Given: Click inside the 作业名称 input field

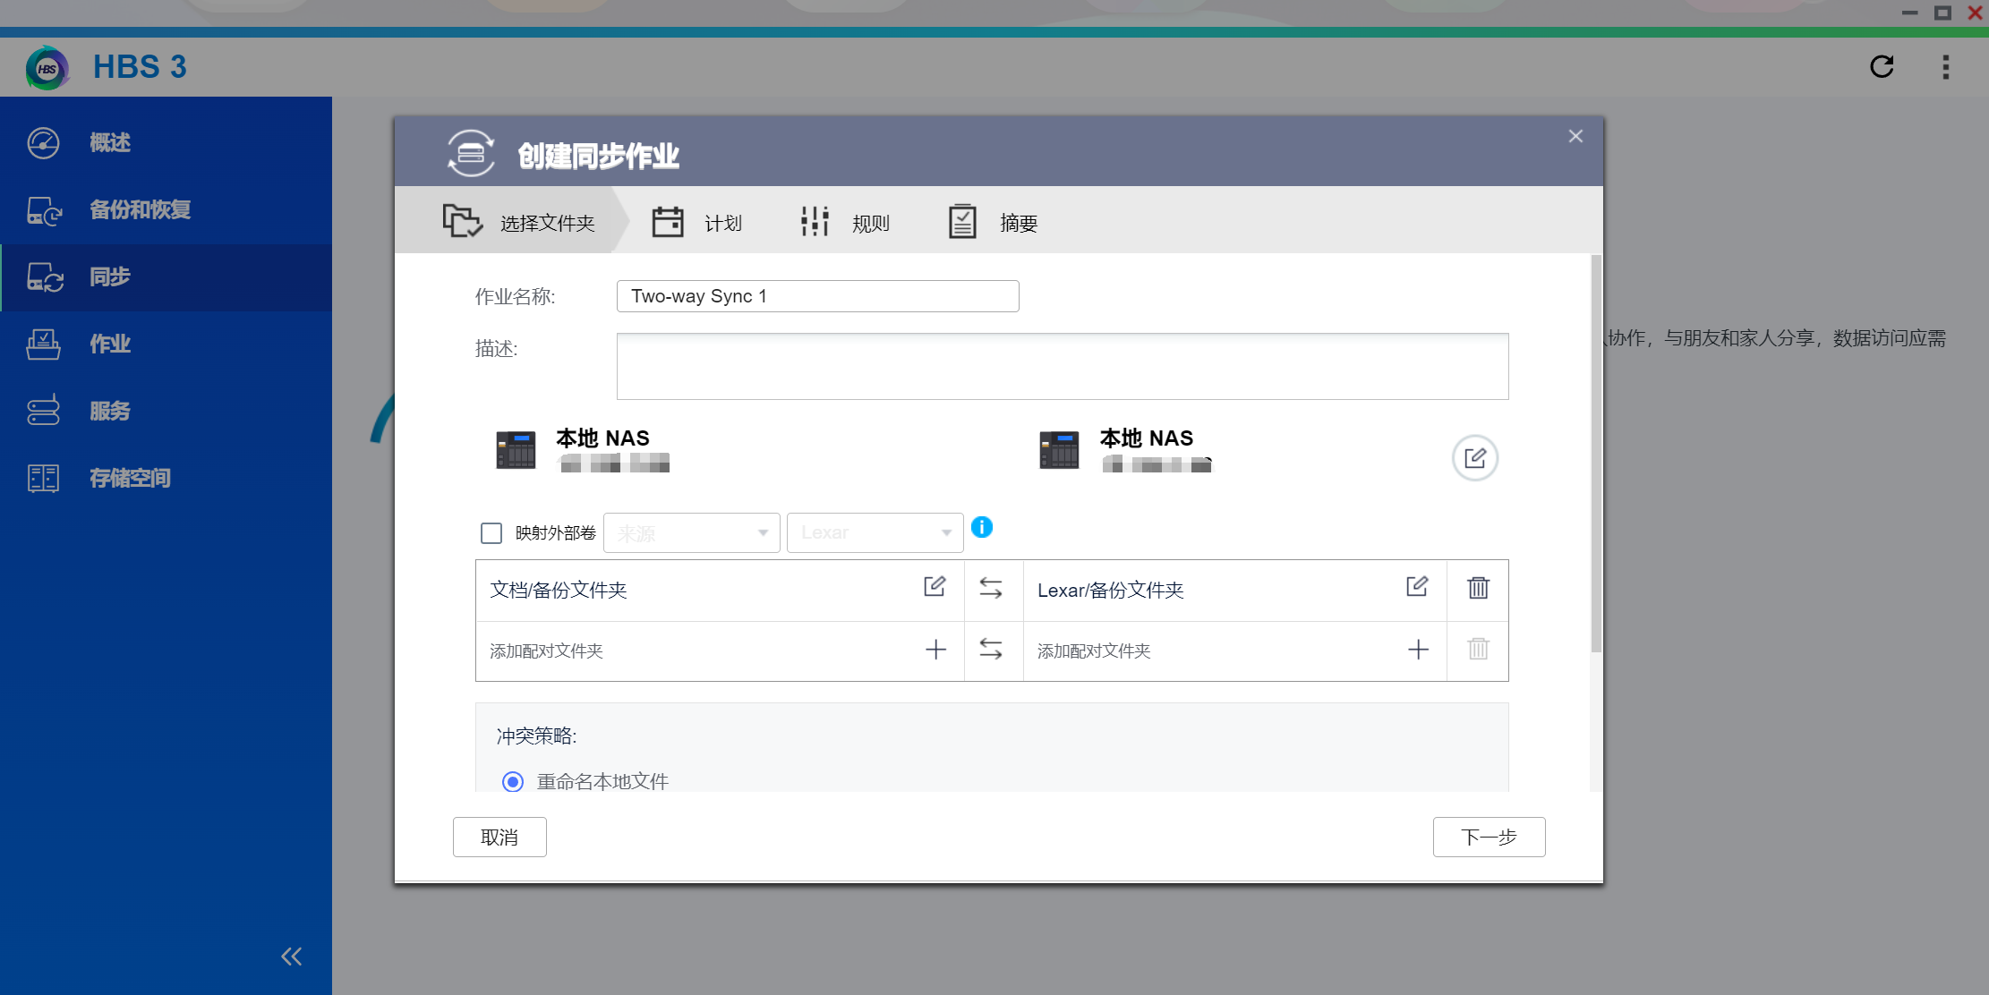Looking at the screenshot, I should tap(816, 295).
